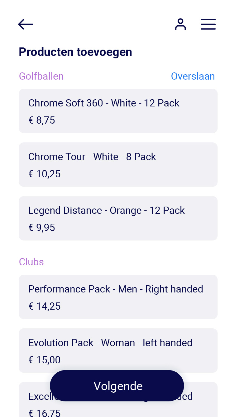Select Performance Pack Men Right handed
Viewport: 234px width, 417px height.
(118, 297)
